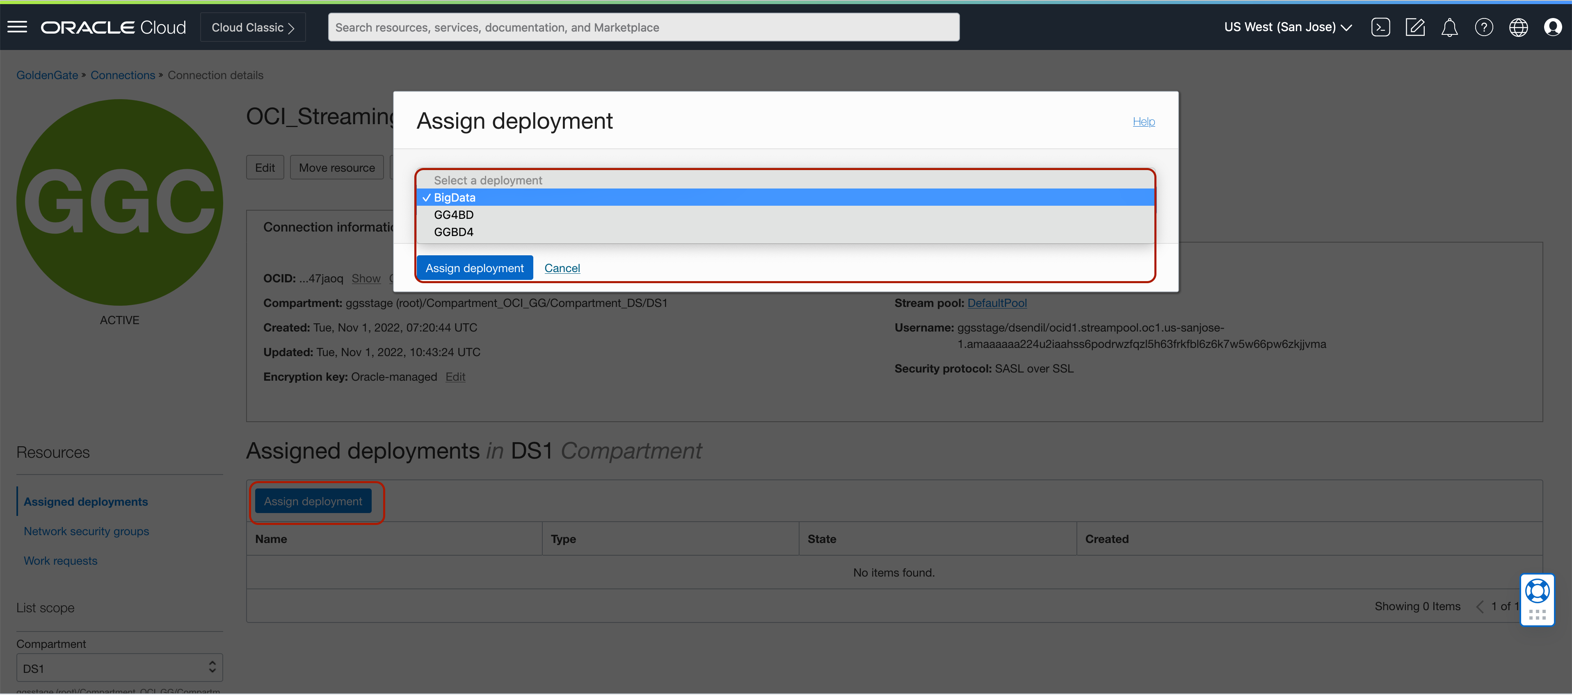Open the hamburger navigation menu
1572x695 pixels.
pyautogui.click(x=17, y=27)
